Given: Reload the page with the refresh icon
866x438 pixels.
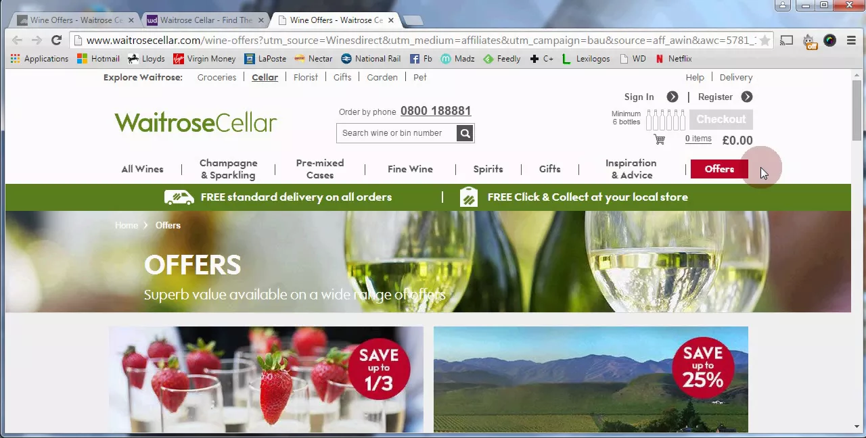Looking at the screenshot, I should [x=57, y=41].
